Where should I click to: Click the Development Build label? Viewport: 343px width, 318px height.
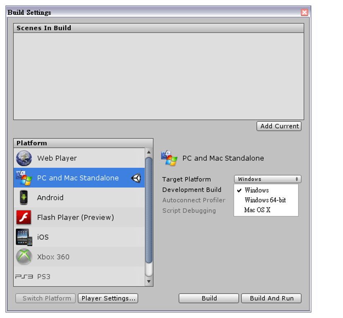click(x=192, y=190)
